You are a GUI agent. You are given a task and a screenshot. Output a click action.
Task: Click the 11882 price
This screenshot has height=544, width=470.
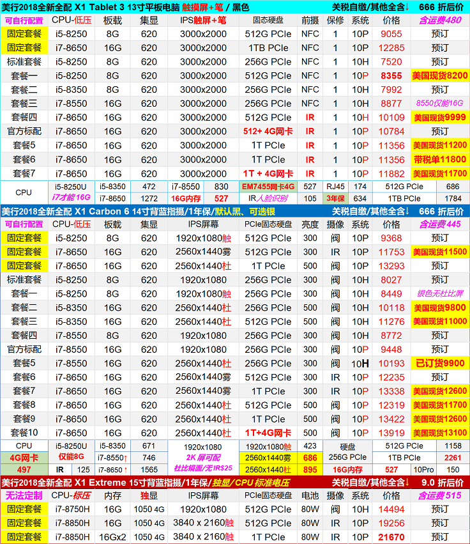pyautogui.click(x=391, y=174)
